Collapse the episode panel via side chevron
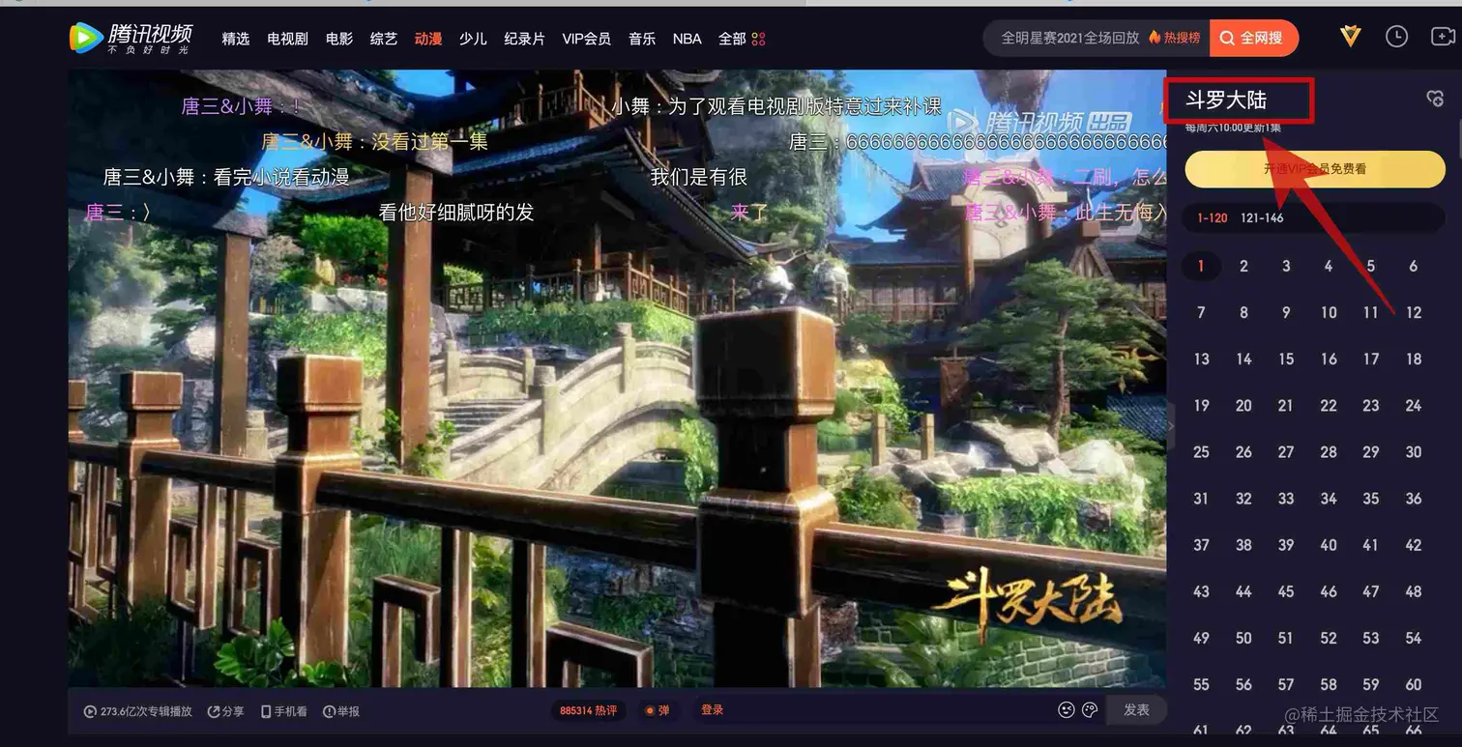This screenshot has width=1462, height=747. coord(1170,425)
